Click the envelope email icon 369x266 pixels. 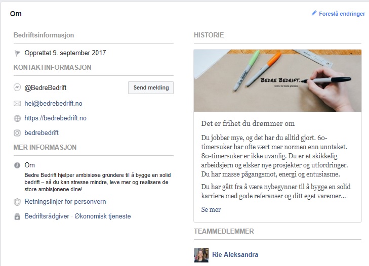tap(17, 104)
